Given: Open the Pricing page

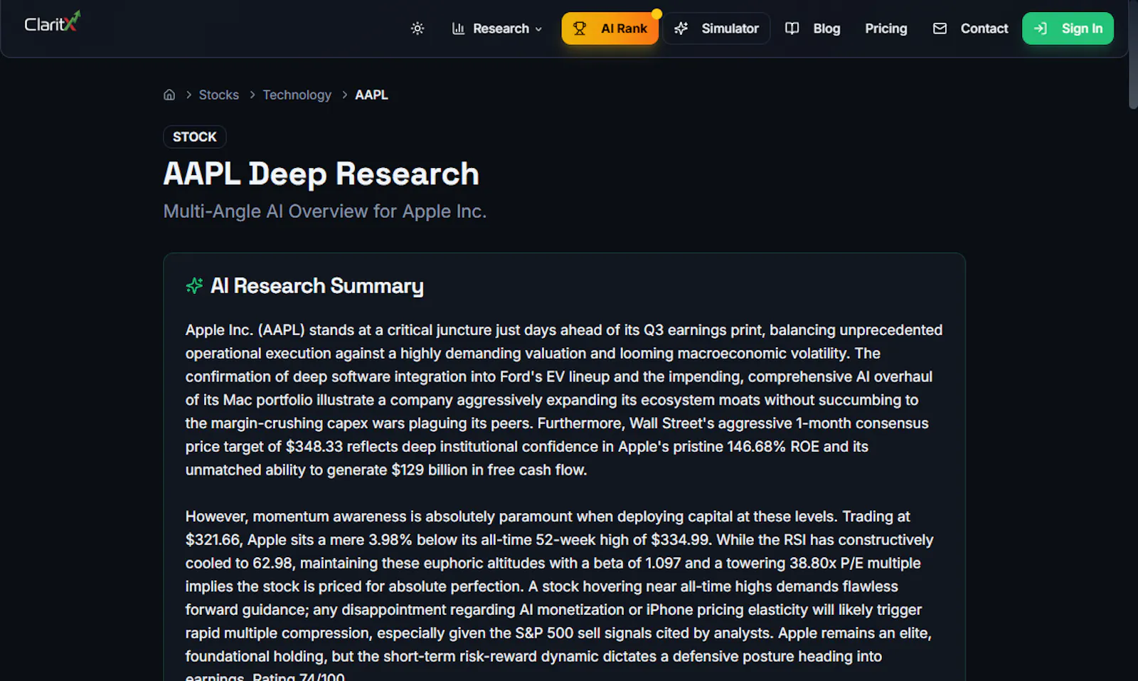Looking at the screenshot, I should point(886,28).
